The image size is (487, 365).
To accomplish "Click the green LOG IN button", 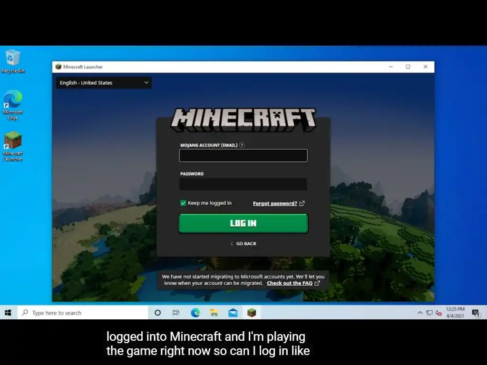I will (243, 223).
